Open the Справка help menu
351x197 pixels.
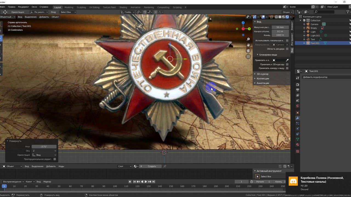[x=44, y=7]
